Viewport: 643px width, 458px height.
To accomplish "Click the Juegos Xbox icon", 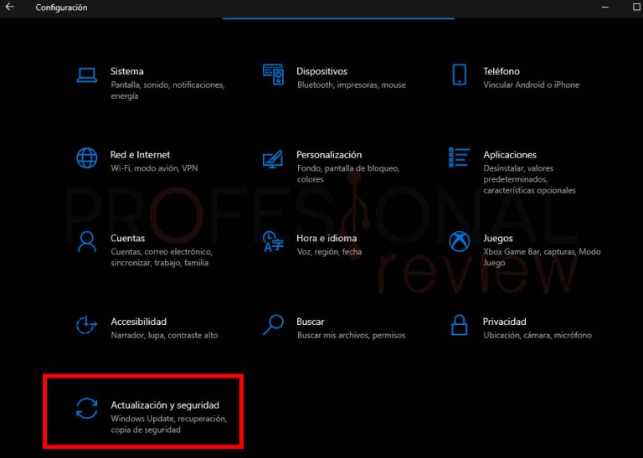I will (x=459, y=241).
